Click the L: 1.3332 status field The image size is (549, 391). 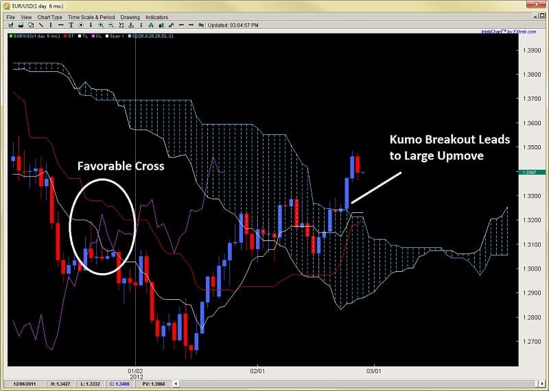tap(90, 383)
